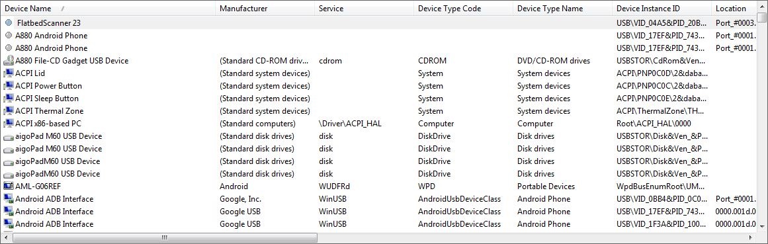Select the AML-G06REF device name

pyautogui.click(x=38, y=186)
